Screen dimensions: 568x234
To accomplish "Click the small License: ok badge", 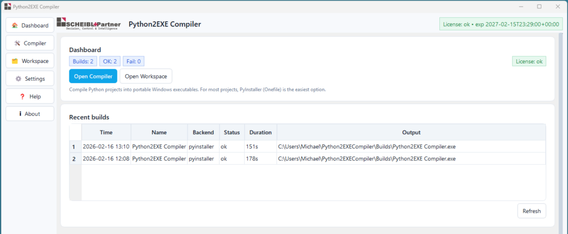I will pyautogui.click(x=529, y=61).
